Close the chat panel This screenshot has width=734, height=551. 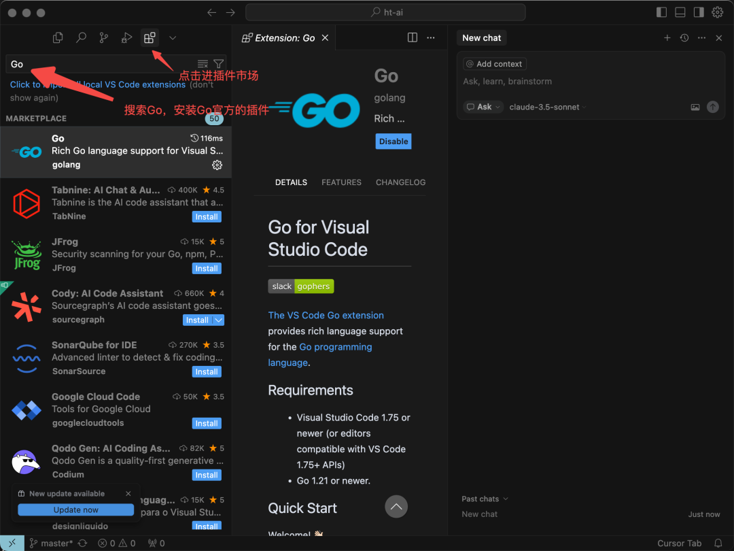pyautogui.click(x=719, y=38)
